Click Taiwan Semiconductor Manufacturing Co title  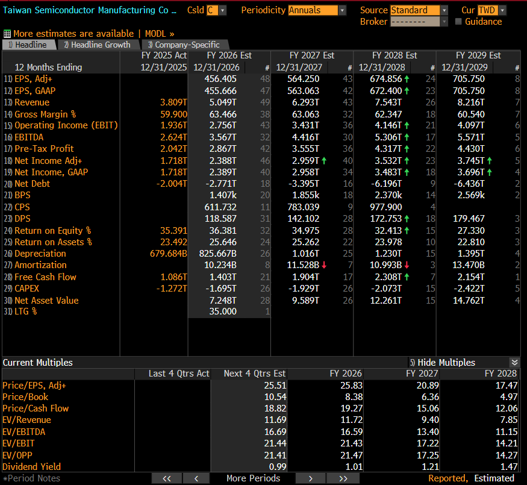[x=89, y=10]
